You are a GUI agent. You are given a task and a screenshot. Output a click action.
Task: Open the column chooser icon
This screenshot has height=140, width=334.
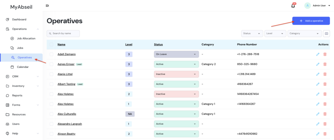pos(326,33)
